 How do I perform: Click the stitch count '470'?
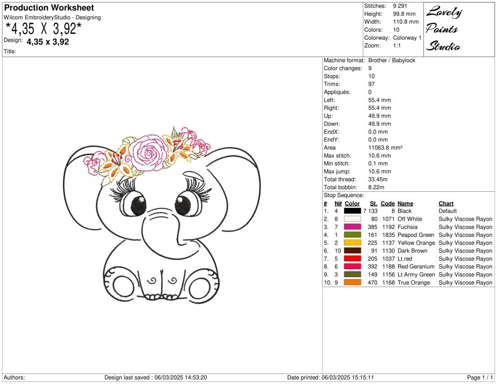[x=372, y=282]
